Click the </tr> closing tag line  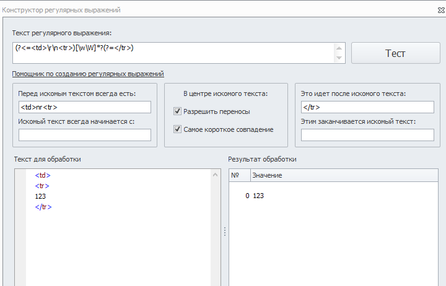(x=43, y=207)
